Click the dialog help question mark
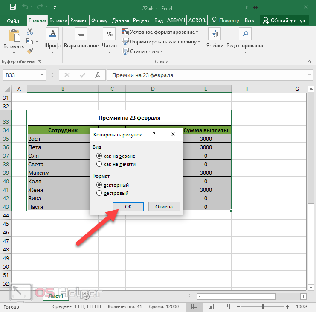 coord(154,134)
